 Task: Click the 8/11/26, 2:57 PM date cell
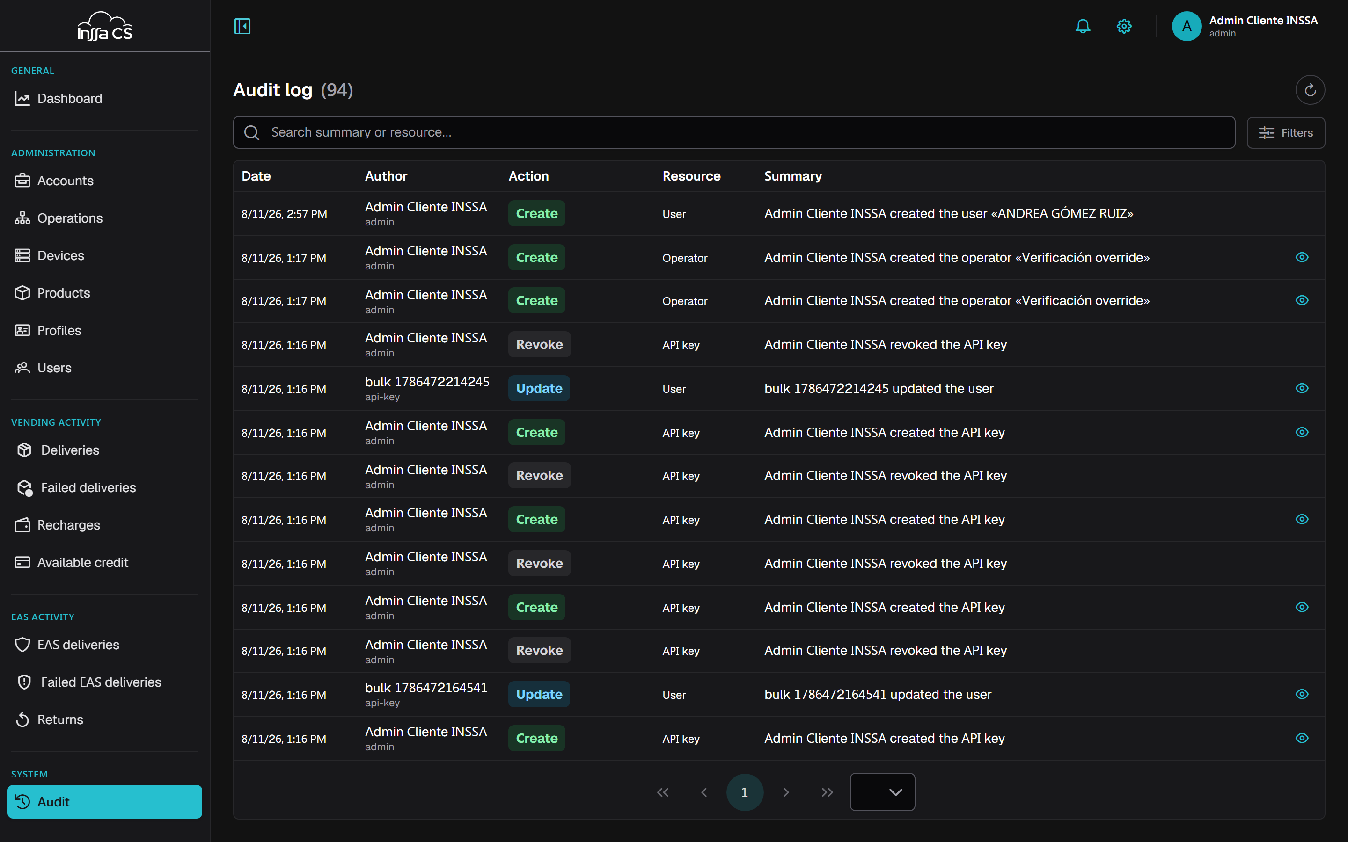[x=284, y=214]
